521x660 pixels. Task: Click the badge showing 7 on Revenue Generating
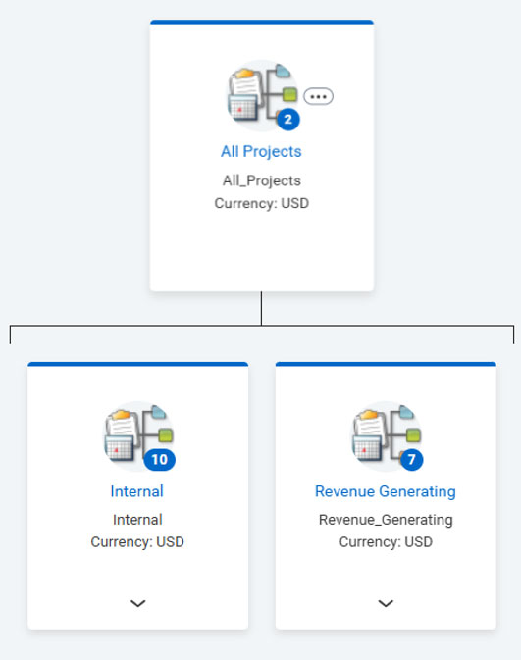pyautogui.click(x=411, y=459)
